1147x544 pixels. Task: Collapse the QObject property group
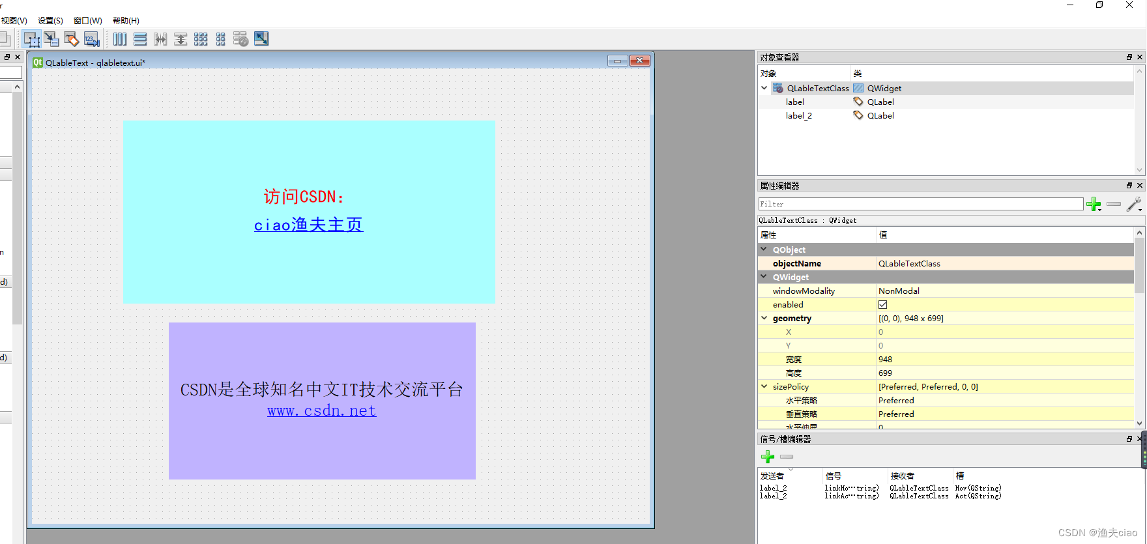click(764, 250)
